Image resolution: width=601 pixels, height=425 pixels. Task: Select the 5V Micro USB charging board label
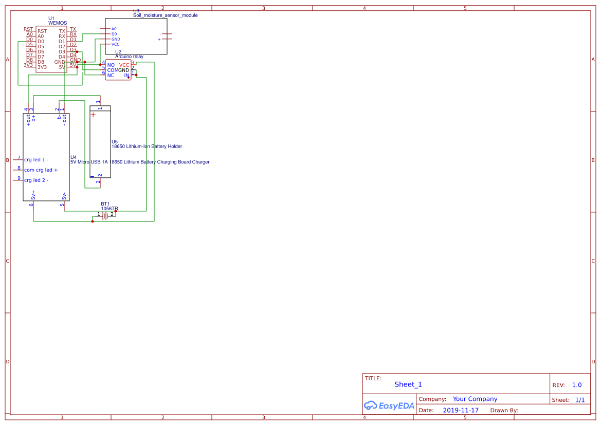[x=140, y=162]
